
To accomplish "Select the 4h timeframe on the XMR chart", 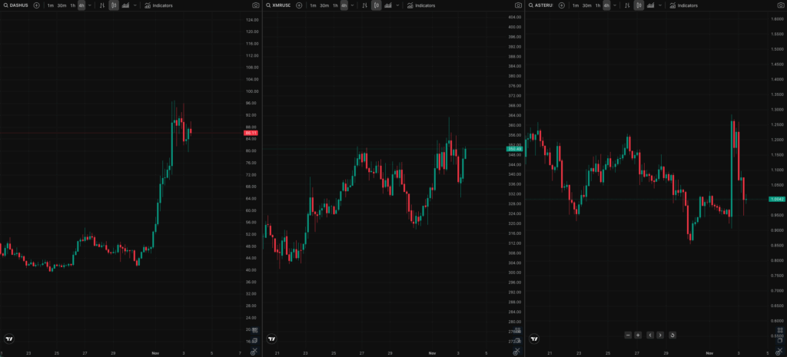I will [344, 5].
